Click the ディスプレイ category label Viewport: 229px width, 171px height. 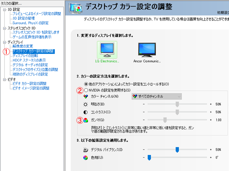pos(15,42)
